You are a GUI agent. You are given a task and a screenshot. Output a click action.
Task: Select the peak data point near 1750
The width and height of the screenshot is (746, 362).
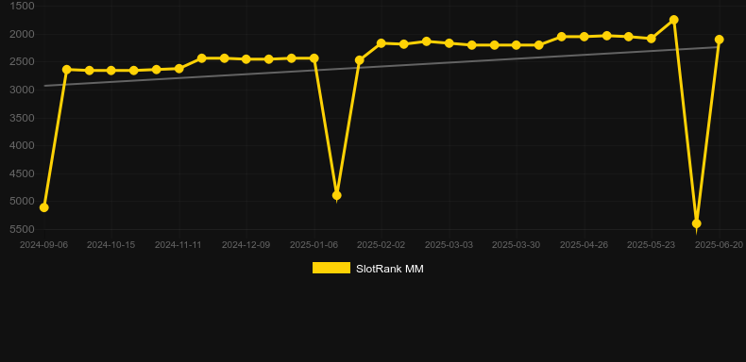coord(673,20)
